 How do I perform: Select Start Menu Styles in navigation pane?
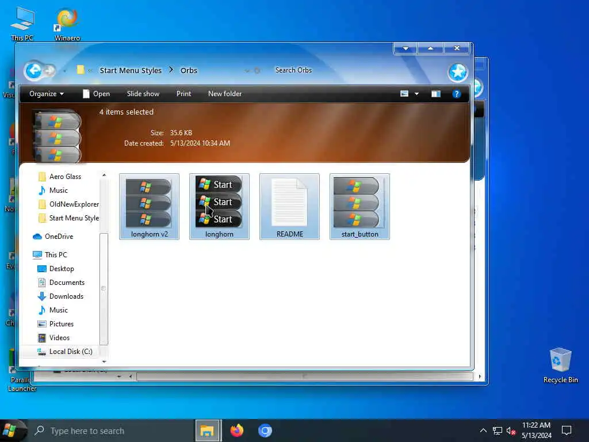pyautogui.click(x=69, y=218)
